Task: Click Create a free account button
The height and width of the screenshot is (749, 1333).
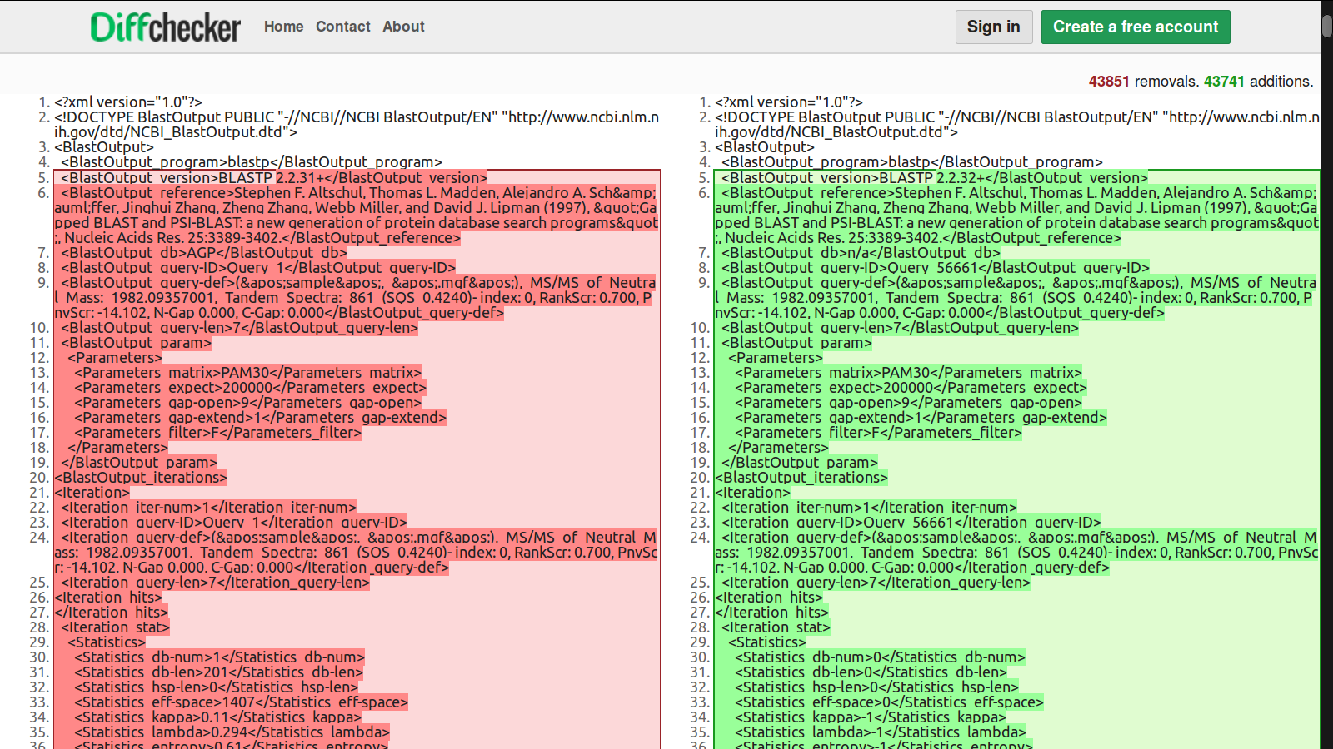Action: 1136,27
